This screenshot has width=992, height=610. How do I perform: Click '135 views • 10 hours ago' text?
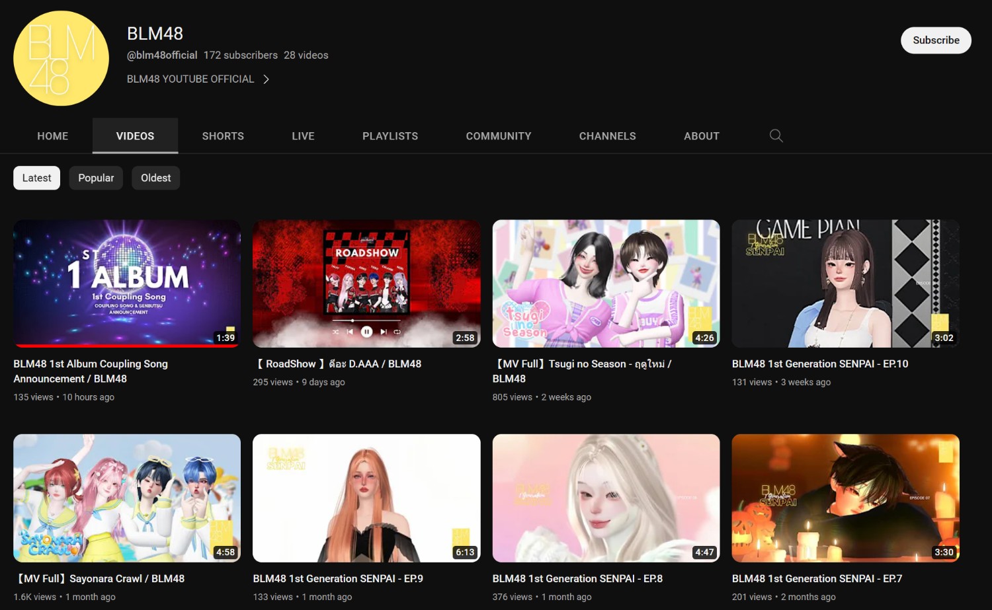pyautogui.click(x=64, y=397)
